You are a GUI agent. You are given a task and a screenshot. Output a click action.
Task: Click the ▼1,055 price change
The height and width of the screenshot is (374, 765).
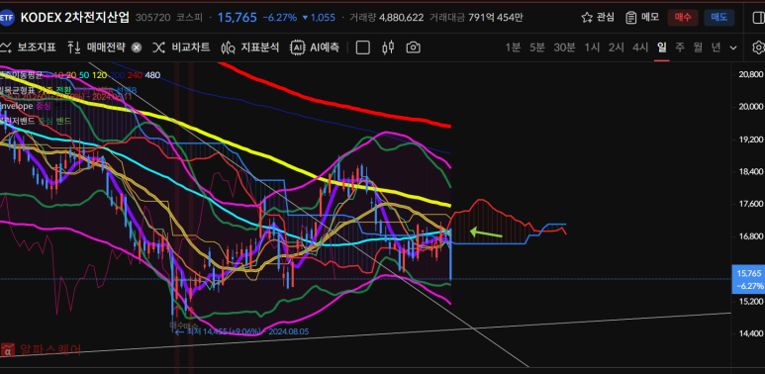click(319, 18)
